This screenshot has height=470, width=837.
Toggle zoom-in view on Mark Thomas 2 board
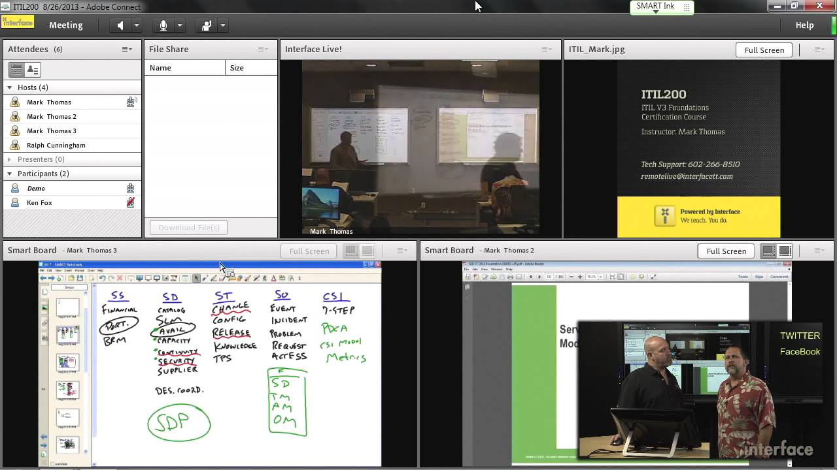(x=785, y=251)
